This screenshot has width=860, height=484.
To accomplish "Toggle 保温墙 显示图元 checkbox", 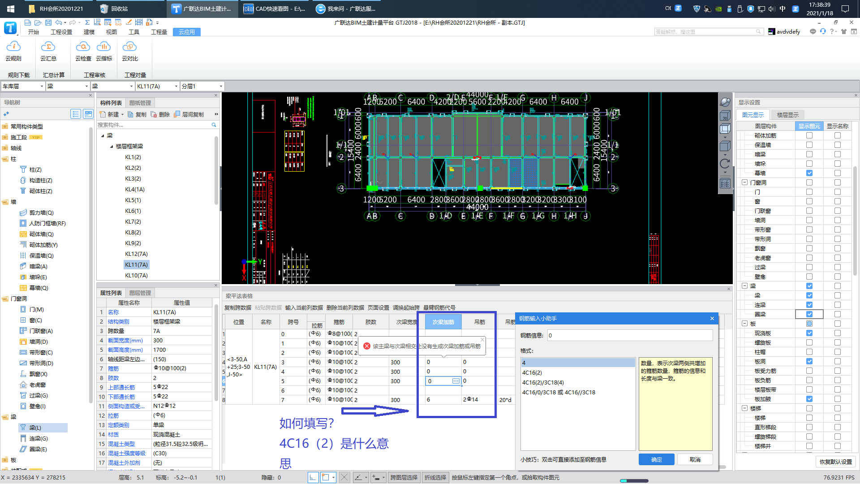I will pyautogui.click(x=809, y=145).
